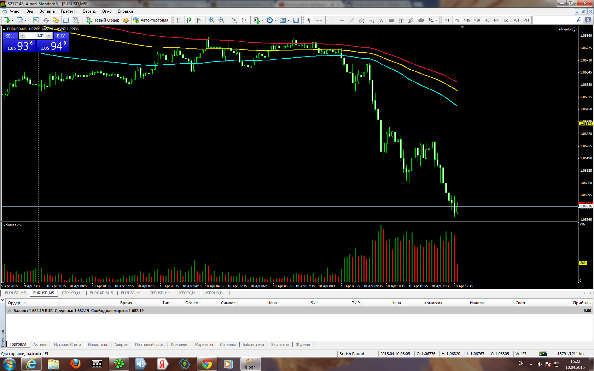This screenshot has width=594, height=371.
Task: Select the cursor arrow tool
Action: (309, 20)
